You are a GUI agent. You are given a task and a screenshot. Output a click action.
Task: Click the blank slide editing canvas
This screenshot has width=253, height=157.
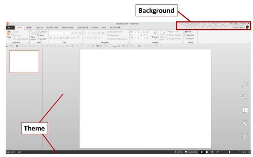pyautogui.click(x=145, y=98)
